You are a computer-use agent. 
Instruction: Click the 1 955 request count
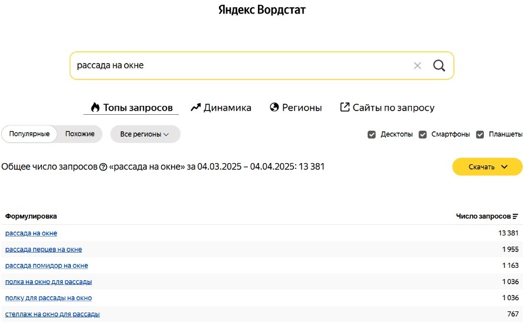pyautogui.click(x=510, y=250)
